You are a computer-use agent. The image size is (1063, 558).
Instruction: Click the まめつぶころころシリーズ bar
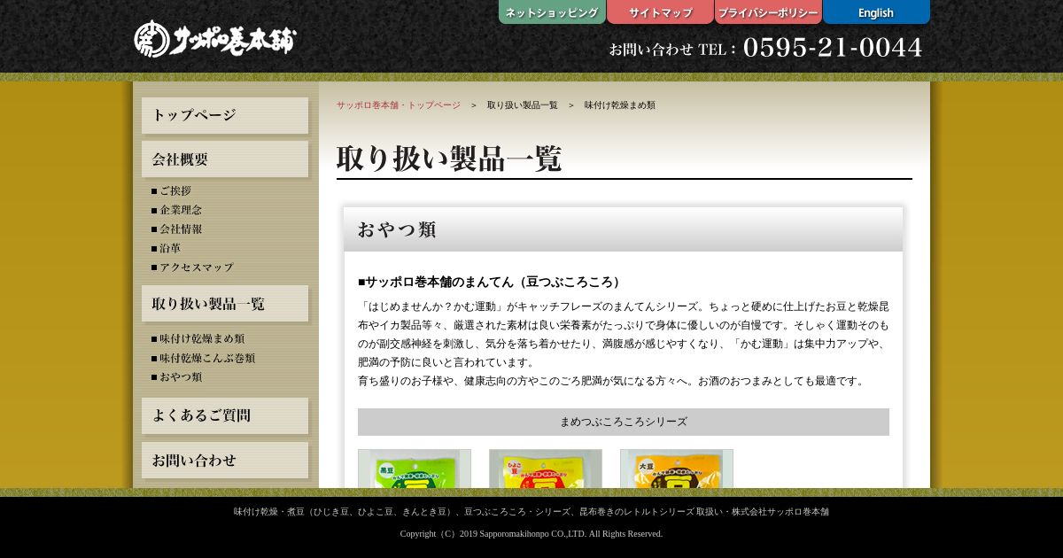624,422
